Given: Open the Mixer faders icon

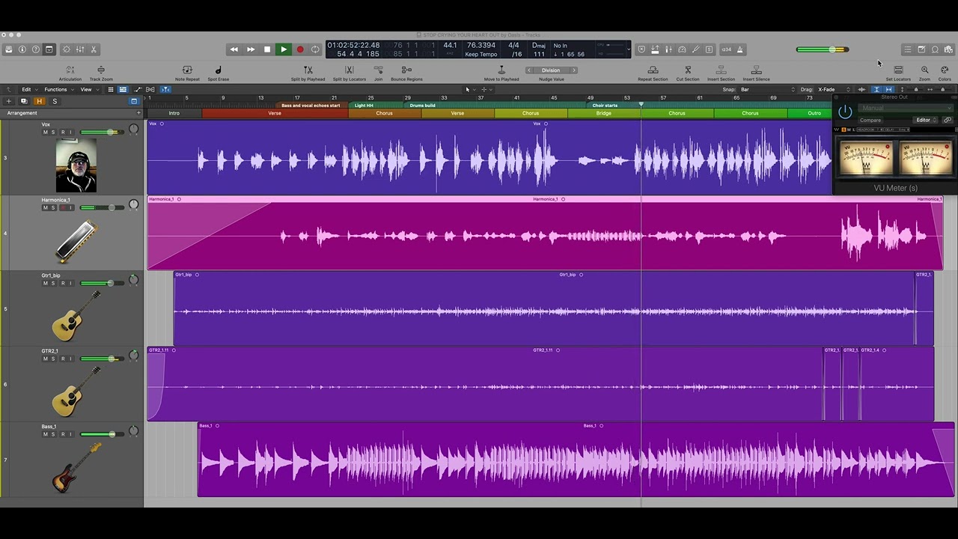Looking at the screenshot, I should click(80, 49).
